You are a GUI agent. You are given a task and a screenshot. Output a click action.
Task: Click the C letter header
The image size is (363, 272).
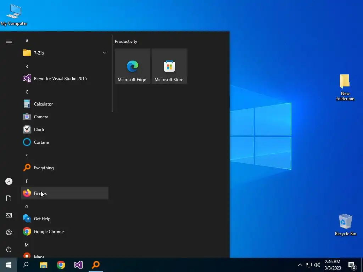pyautogui.click(x=27, y=92)
